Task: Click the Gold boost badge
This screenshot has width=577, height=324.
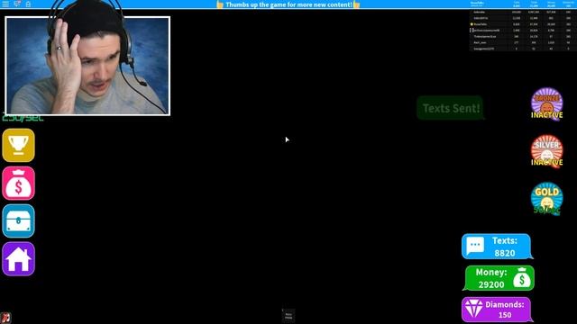Action: click(x=547, y=198)
